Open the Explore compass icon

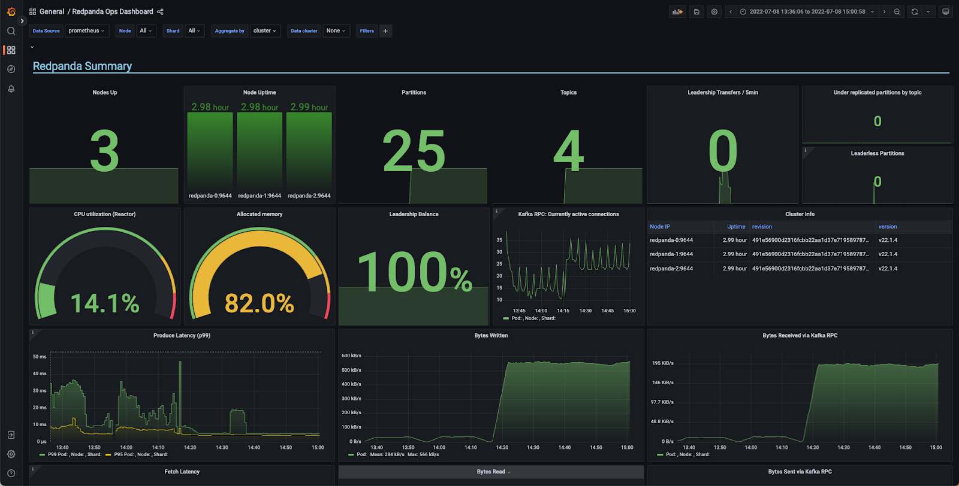pyautogui.click(x=11, y=69)
